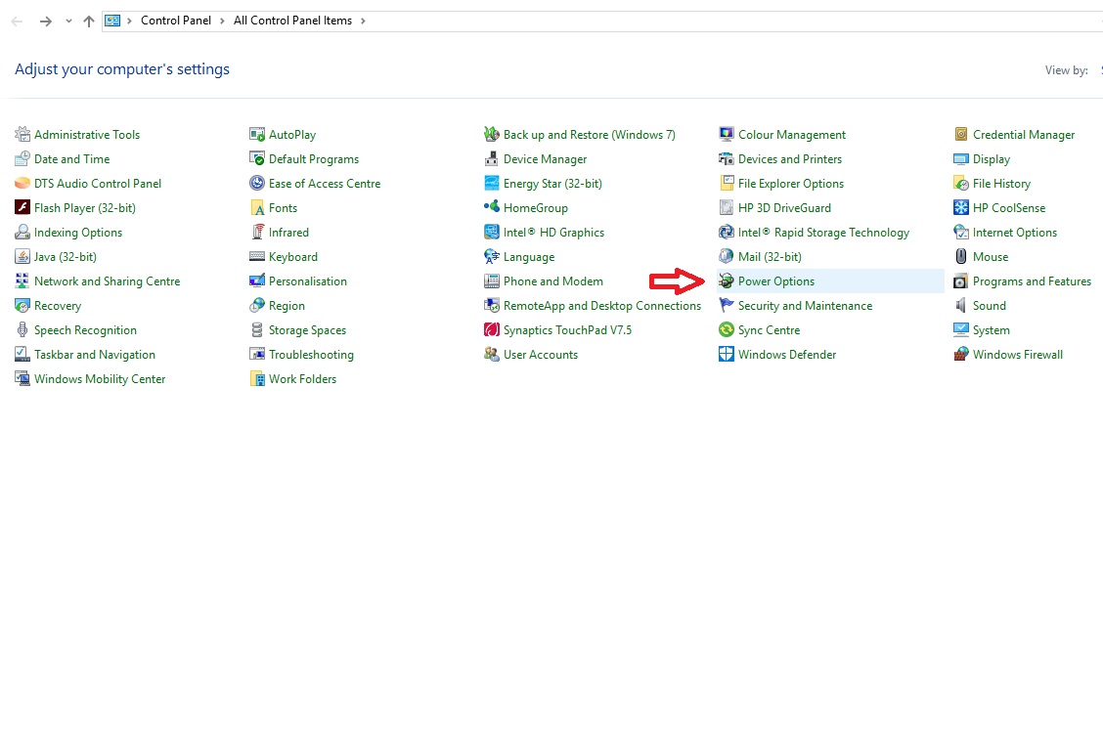Open the Ease of Access Centre icon
The height and width of the screenshot is (733, 1103).
(x=257, y=184)
